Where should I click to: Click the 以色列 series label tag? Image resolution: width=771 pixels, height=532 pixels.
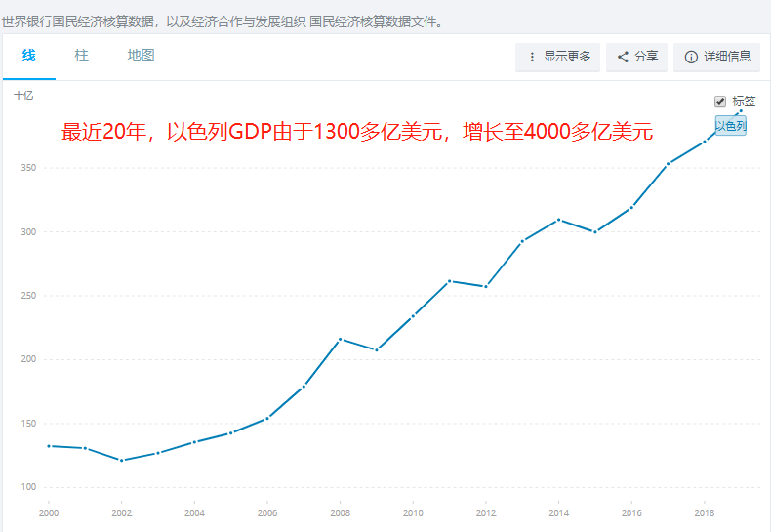(x=730, y=126)
